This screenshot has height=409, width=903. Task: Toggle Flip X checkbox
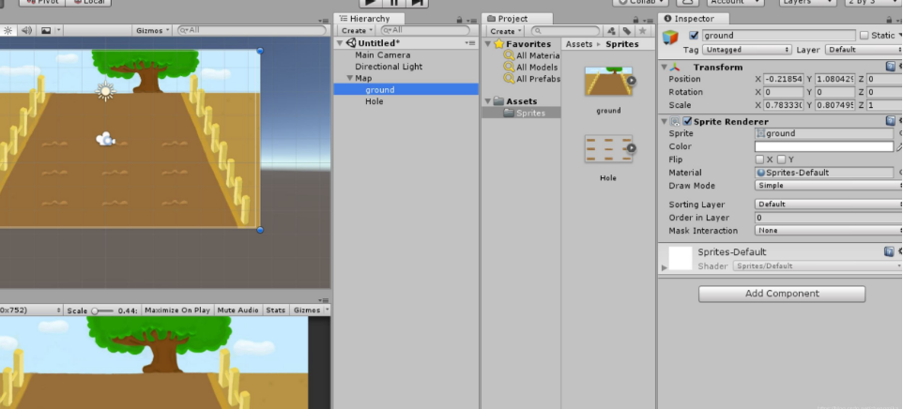[x=759, y=159]
